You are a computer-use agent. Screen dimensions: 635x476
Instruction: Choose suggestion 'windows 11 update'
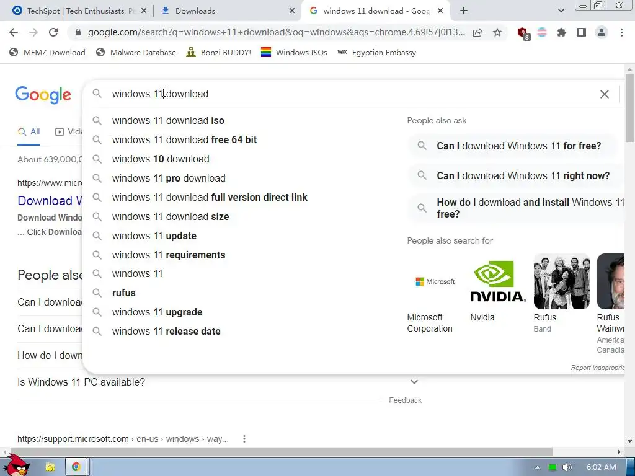(243, 236)
